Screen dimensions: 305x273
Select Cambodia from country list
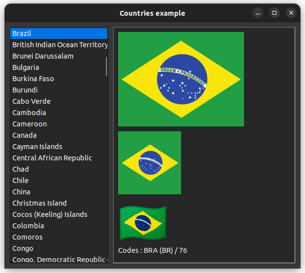(x=59, y=113)
